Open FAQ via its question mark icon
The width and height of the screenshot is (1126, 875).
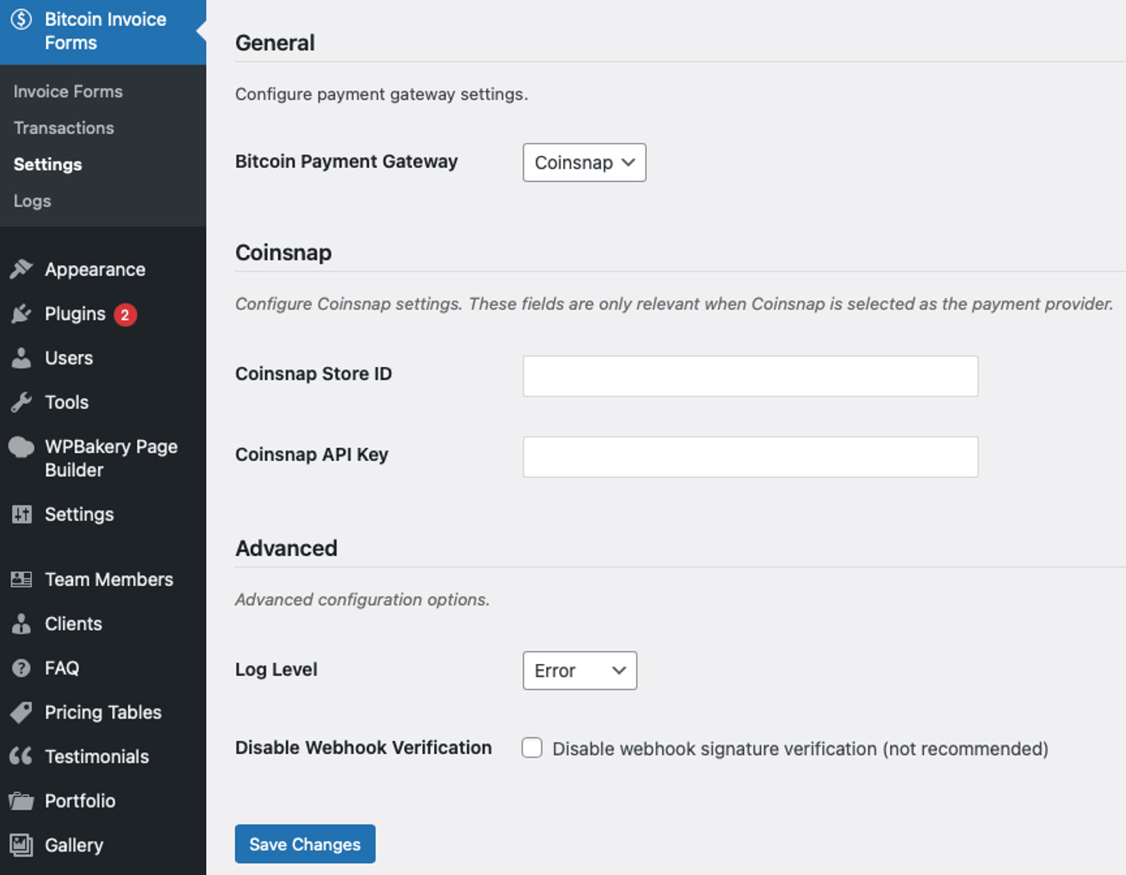coord(22,667)
